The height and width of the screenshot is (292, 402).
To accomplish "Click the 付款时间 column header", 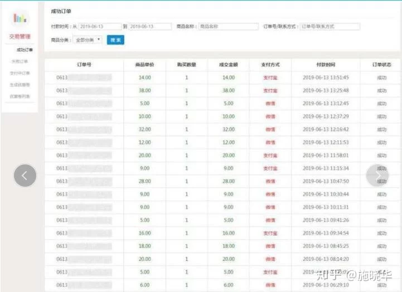I will tap(326, 65).
